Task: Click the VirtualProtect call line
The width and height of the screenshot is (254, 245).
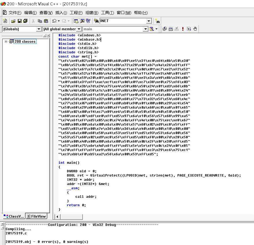Action: [154, 175]
